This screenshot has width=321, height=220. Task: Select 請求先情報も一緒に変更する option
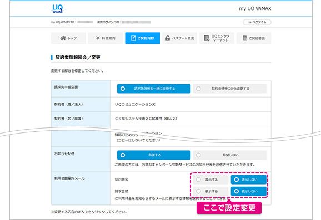(x=154, y=89)
